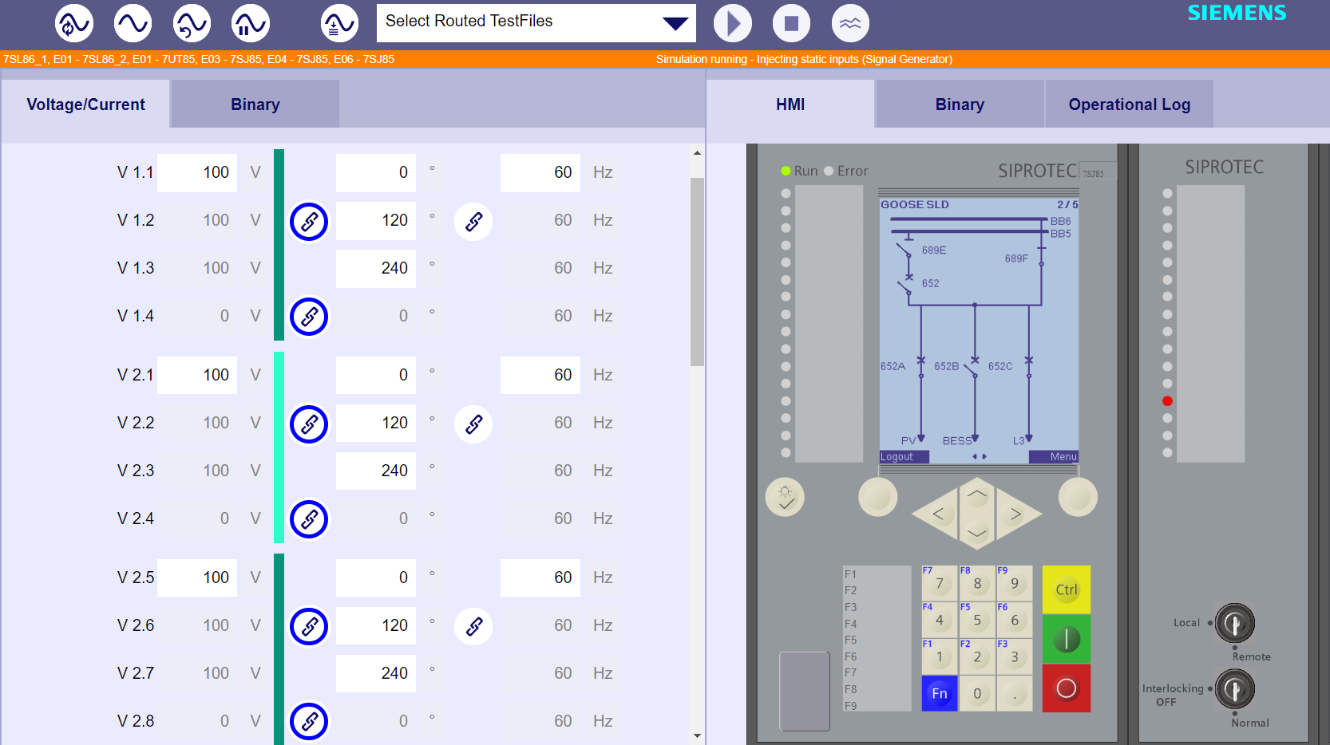Image resolution: width=1330 pixels, height=745 pixels.
Task: Click the red open (O) control key
Action: click(x=1067, y=688)
